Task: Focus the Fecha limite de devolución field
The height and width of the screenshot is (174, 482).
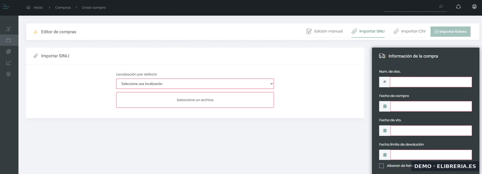Action: pyautogui.click(x=431, y=155)
